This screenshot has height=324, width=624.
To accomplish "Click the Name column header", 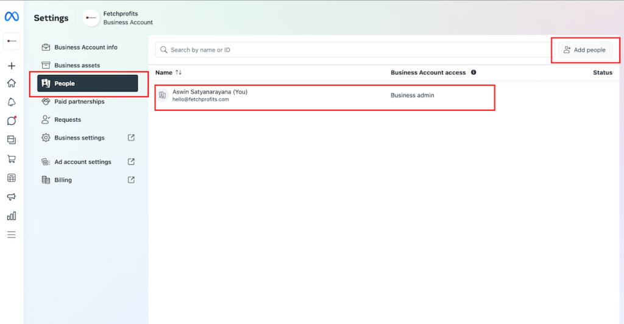I will (x=163, y=72).
